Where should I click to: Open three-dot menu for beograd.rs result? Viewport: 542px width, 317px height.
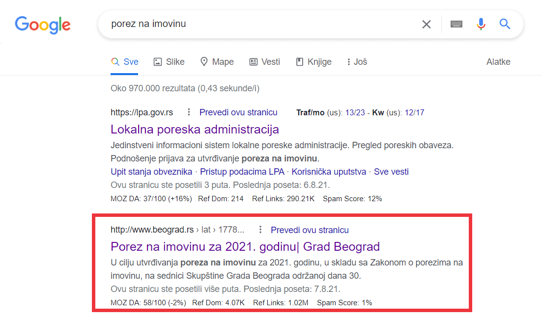point(260,230)
